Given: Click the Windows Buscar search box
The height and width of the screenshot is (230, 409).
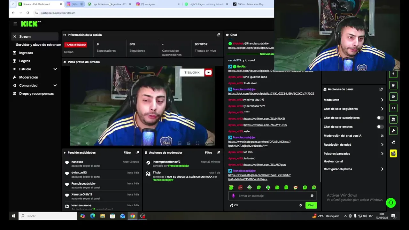Looking at the screenshot, I should (48, 216).
